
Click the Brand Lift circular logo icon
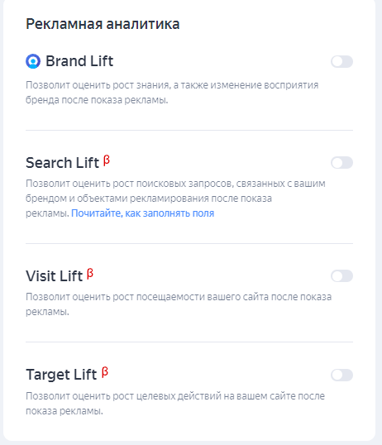pyautogui.click(x=33, y=61)
